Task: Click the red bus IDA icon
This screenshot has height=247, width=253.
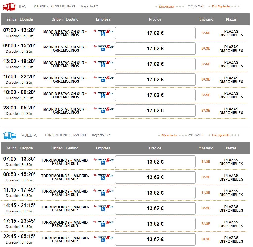Action: click(x=9, y=7)
